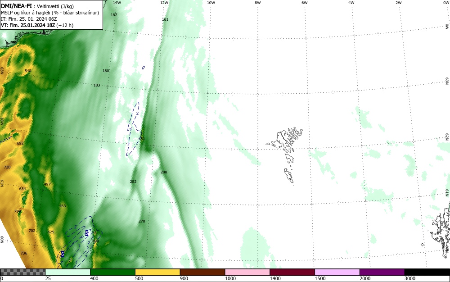This screenshot has width=450, height=282.
Task: Click the '0W' longitude label
Action: 446,3
